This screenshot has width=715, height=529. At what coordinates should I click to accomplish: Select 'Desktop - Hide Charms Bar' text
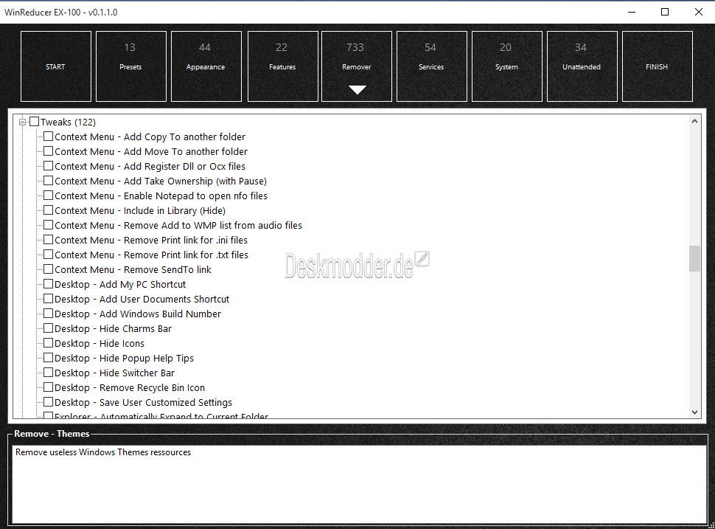[113, 328]
